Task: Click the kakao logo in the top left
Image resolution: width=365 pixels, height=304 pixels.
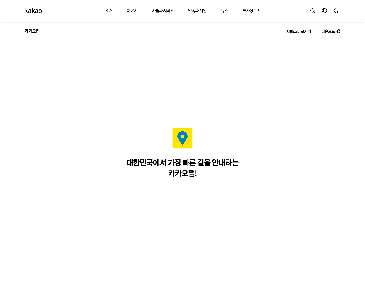Action: (33, 11)
